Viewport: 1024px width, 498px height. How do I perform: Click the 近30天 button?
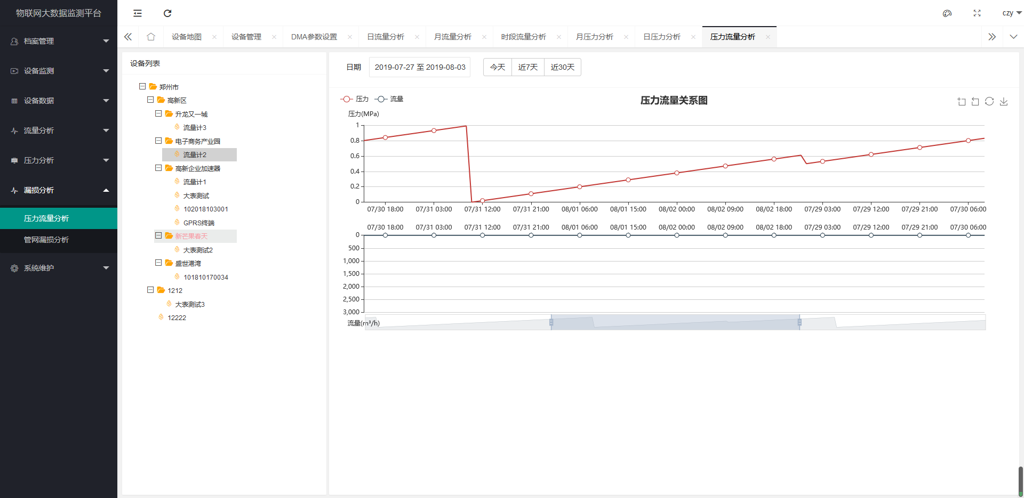click(x=562, y=67)
